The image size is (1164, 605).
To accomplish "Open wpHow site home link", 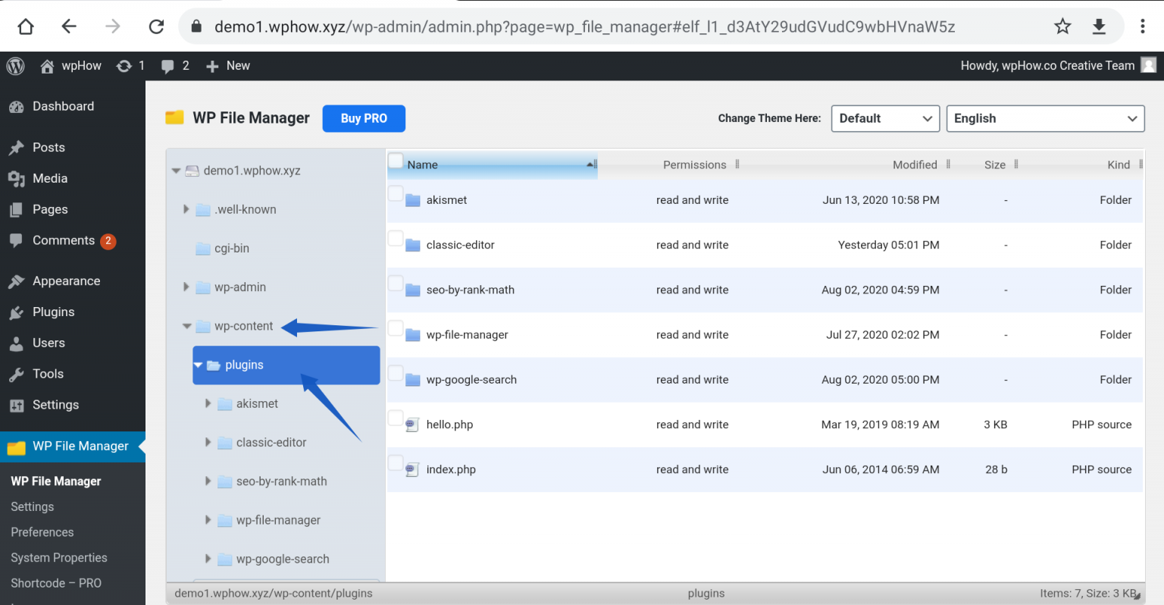I will pos(70,66).
